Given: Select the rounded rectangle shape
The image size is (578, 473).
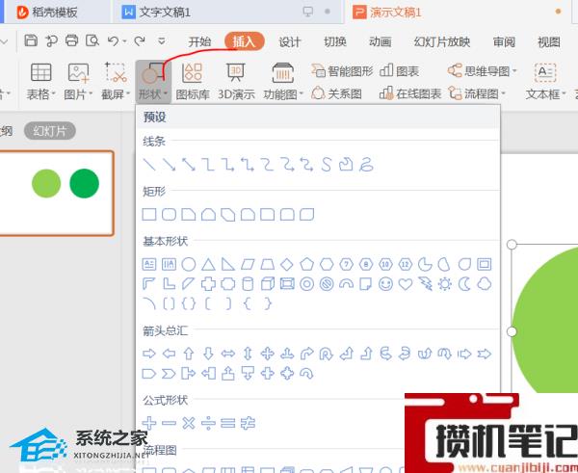Looking at the screenshot, I should pyautogui.click(x=169, y=214).
